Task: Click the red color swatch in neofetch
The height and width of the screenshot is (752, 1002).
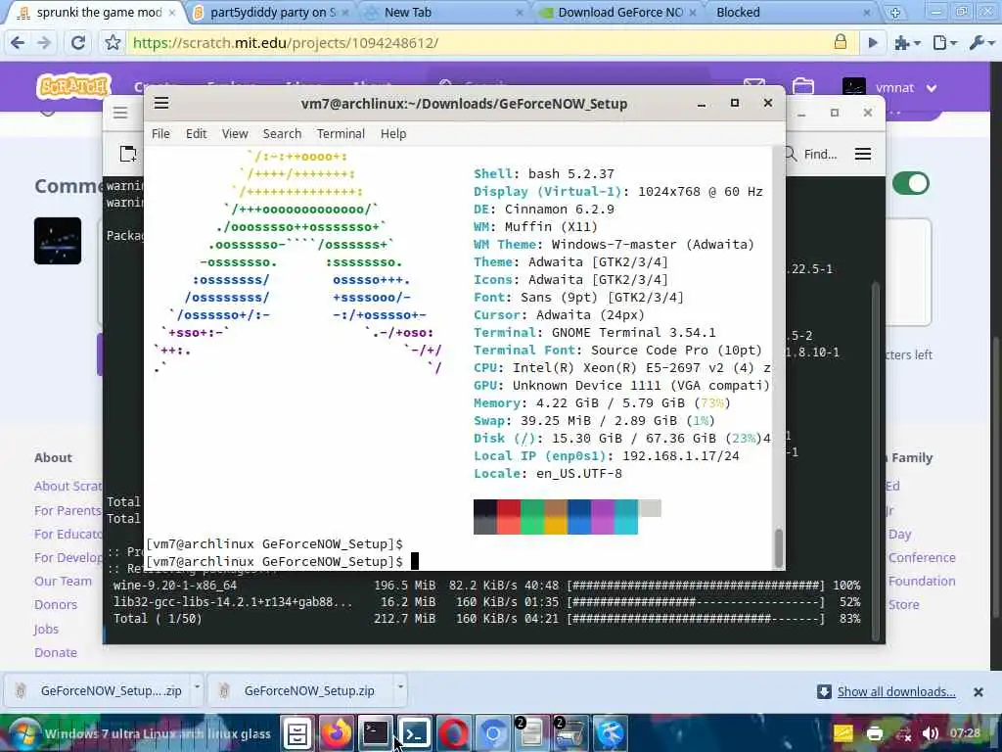Action: click(509, 517)
